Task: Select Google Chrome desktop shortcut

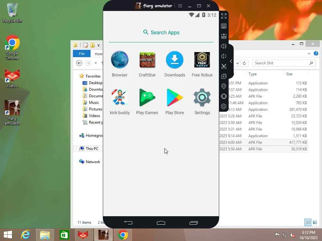Action: pos(12,47)
